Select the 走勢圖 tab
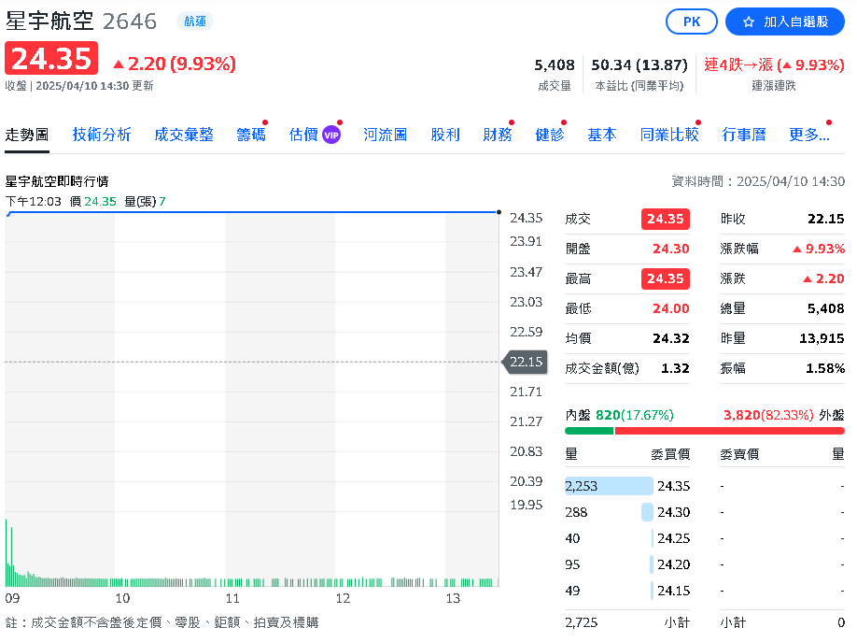Screen dimensions: 857x642 [27, 135]
